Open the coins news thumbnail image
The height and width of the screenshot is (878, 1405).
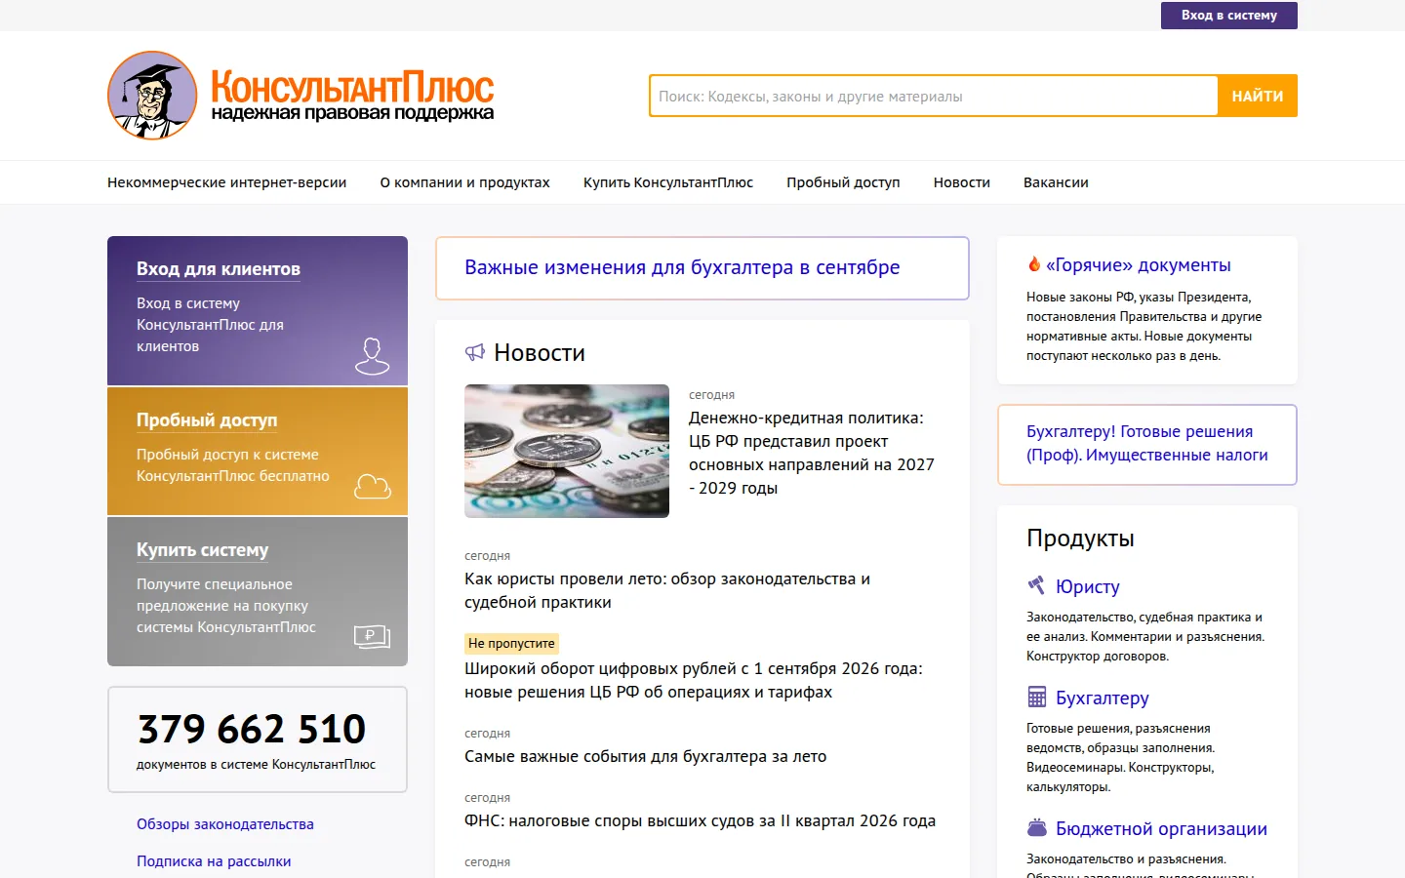coord(567,451)
